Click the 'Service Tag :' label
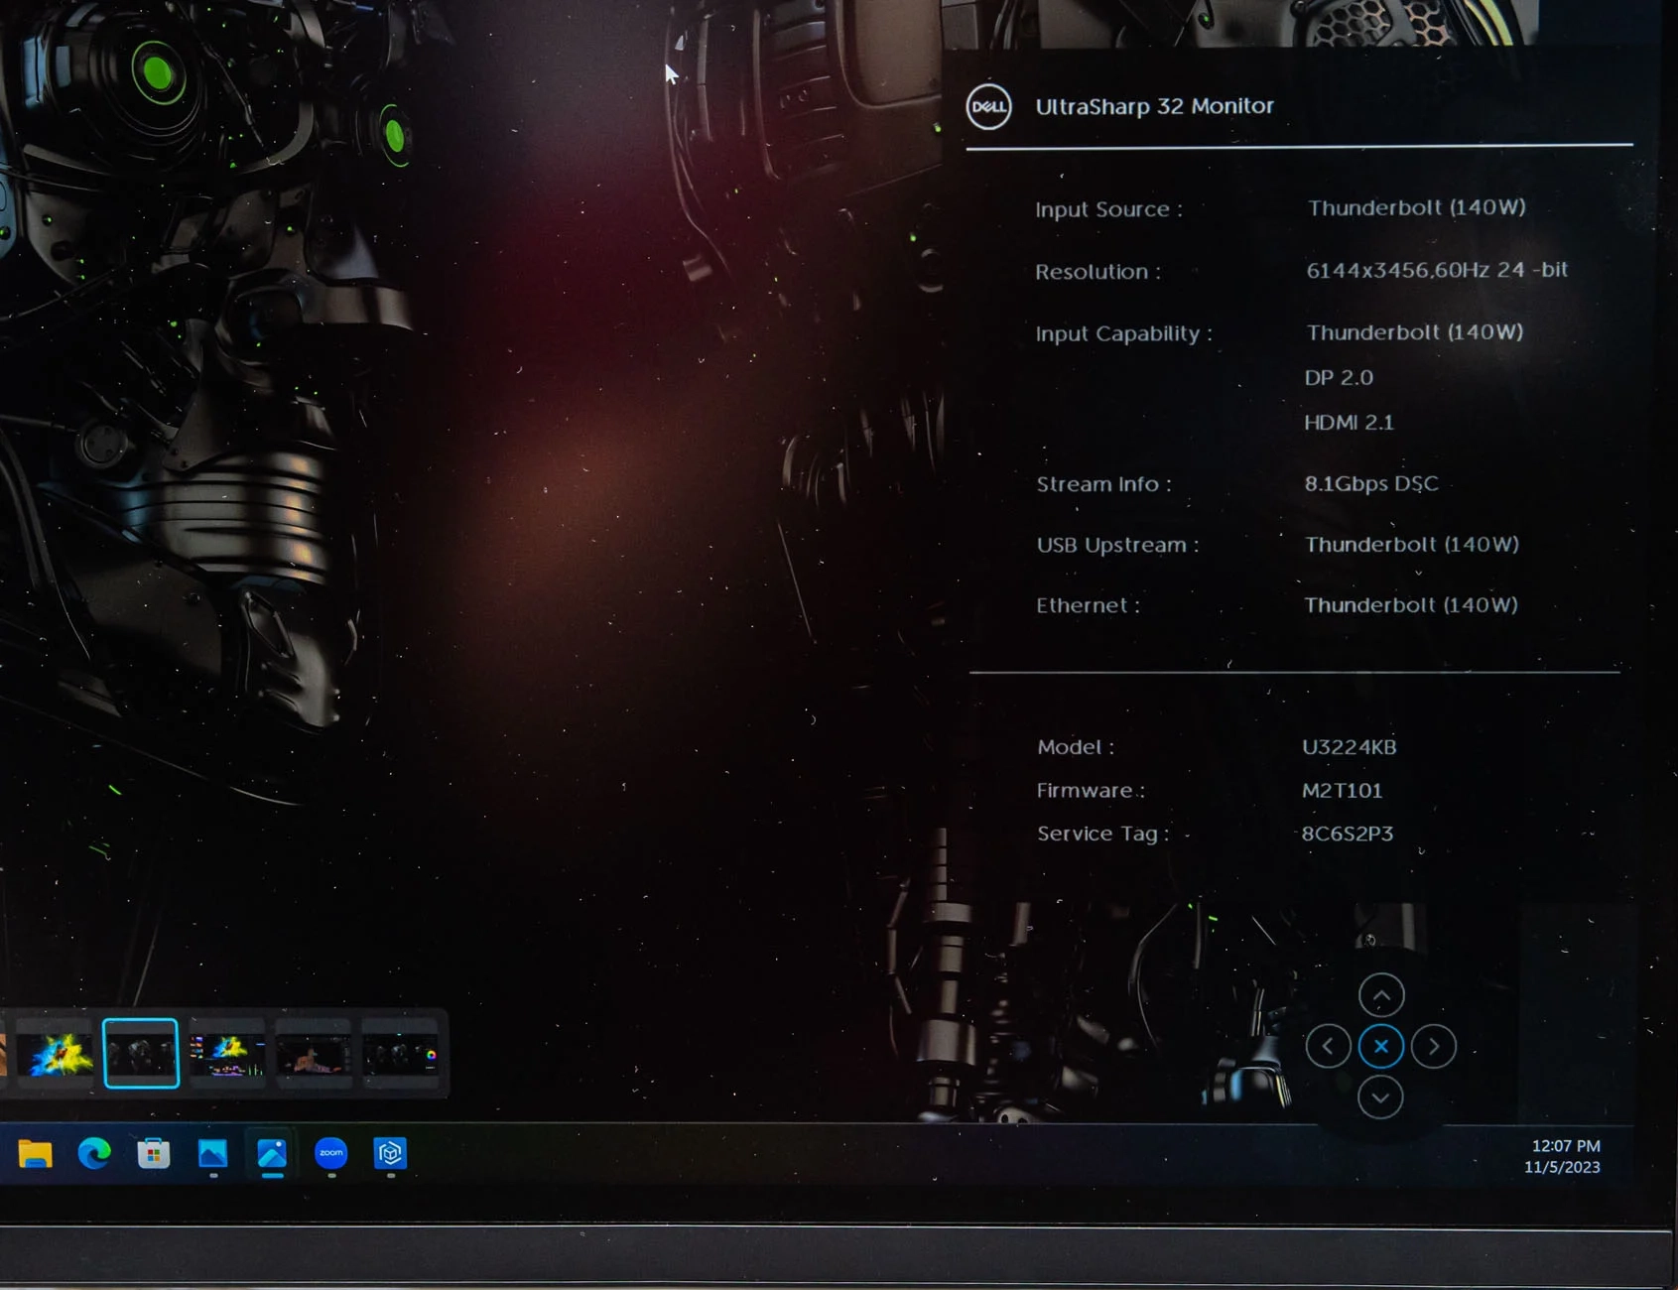The width and height of the screenshot is (1678, 1290). (1102, 835)
